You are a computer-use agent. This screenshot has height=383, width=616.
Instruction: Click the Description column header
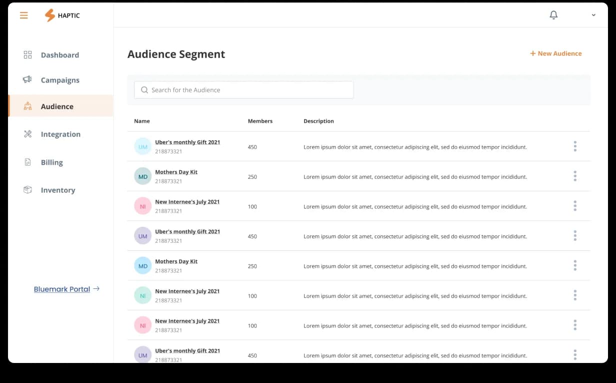(318, 121)
